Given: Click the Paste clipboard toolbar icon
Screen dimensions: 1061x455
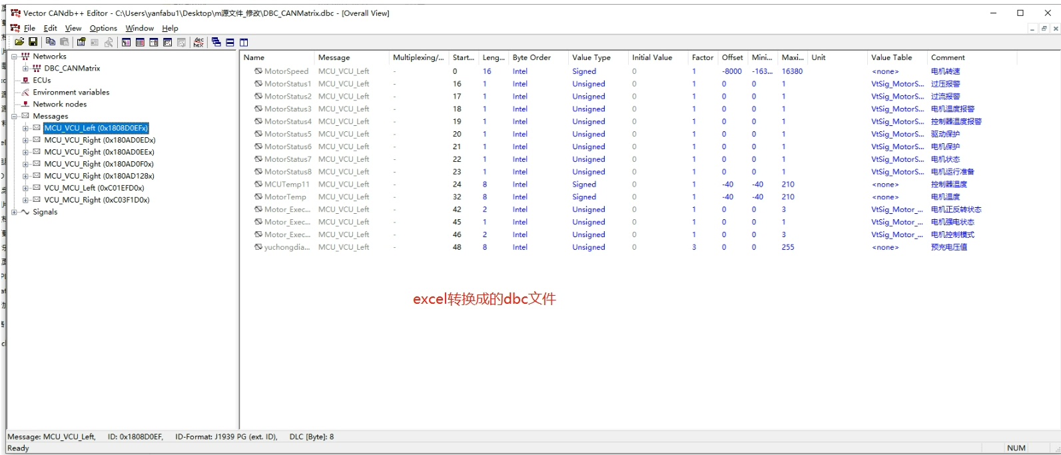Looking at the screenshot, I should pyautogui.click(x=64, y=42).
